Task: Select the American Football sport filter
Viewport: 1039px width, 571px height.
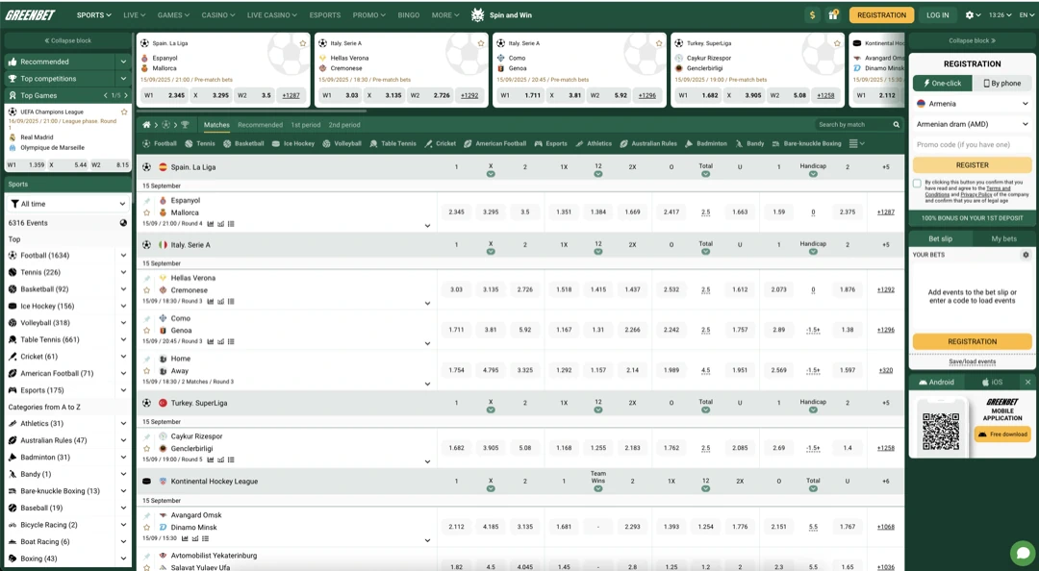Action: [495, 144]
